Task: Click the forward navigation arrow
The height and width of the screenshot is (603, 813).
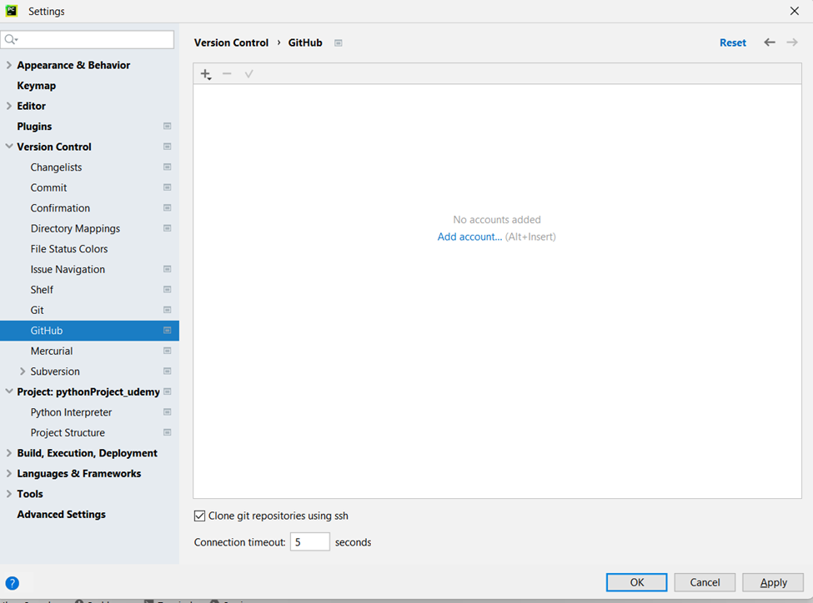Action: tap(792, 42)
